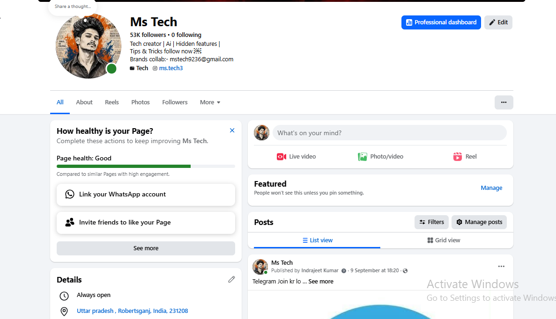Edit the Details section with pencil icon
Screen dimensions: 556x319
pyautogui.click(x=231, y=279)
